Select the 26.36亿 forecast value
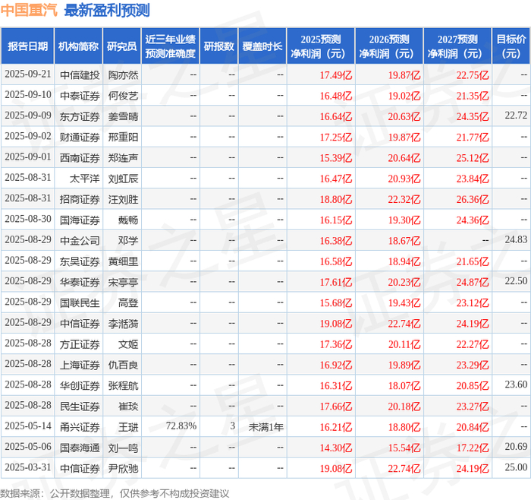Image resolution: width=531 pixels, height=500 pixels. (473, 199)
